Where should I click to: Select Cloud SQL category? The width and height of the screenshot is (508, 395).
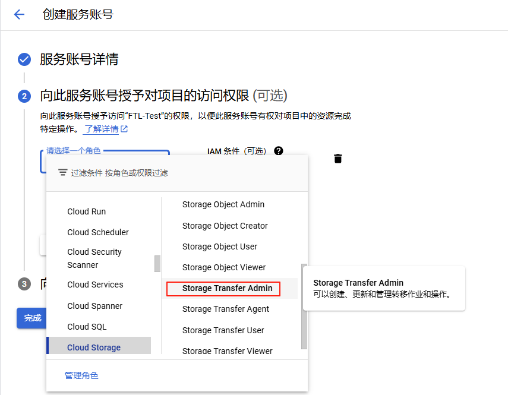[87, 327]
